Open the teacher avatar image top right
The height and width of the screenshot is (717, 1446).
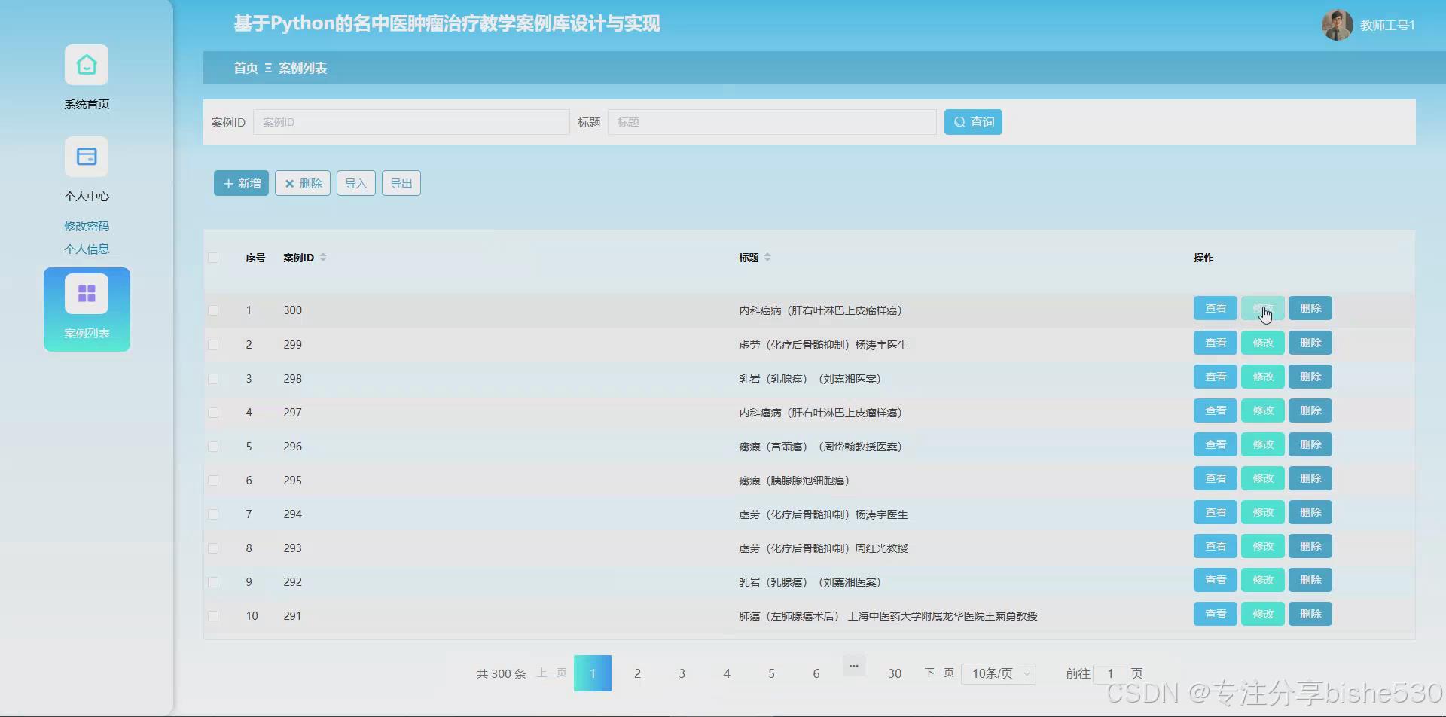point(1337,24)
